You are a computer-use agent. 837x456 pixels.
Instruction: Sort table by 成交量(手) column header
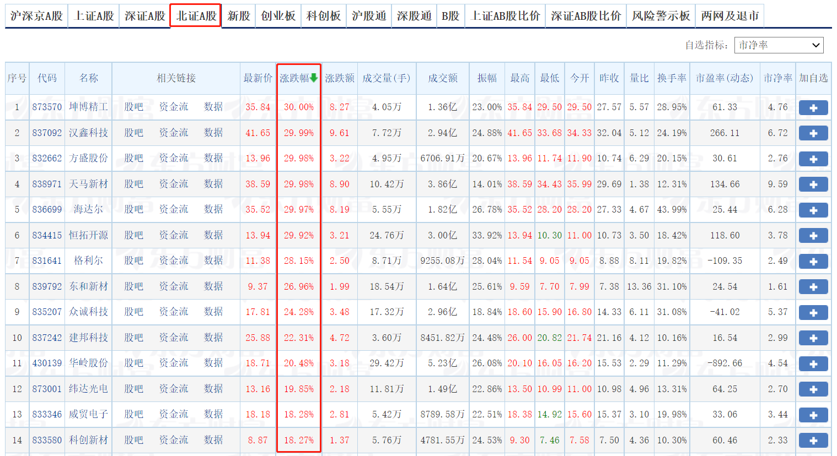387,78
